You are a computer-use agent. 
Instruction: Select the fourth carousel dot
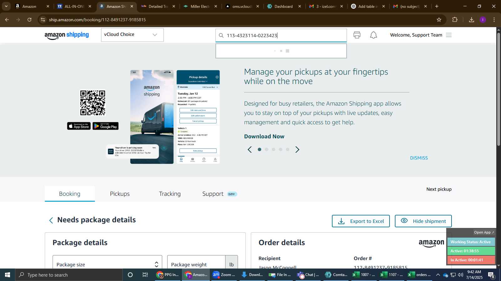pos(281,150)
